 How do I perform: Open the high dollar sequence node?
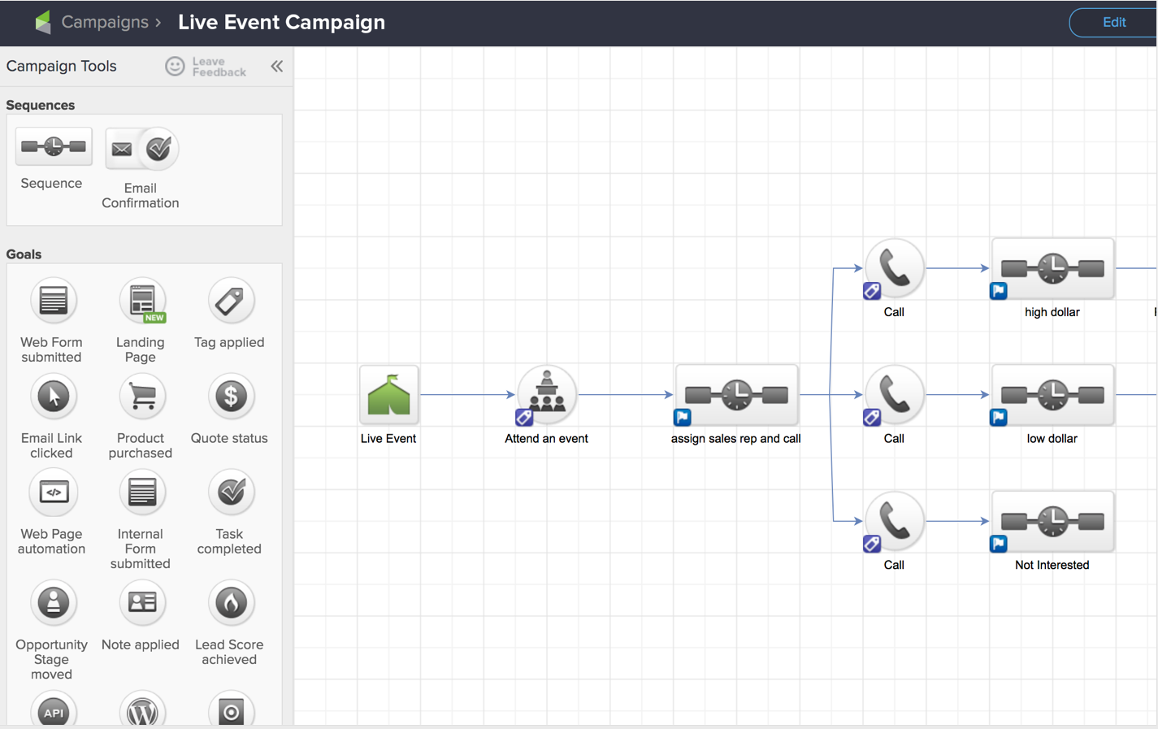[x=1052, y=268]
